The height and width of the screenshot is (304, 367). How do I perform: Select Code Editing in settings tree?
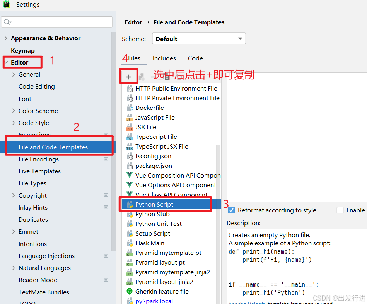(x=37, y=87)
